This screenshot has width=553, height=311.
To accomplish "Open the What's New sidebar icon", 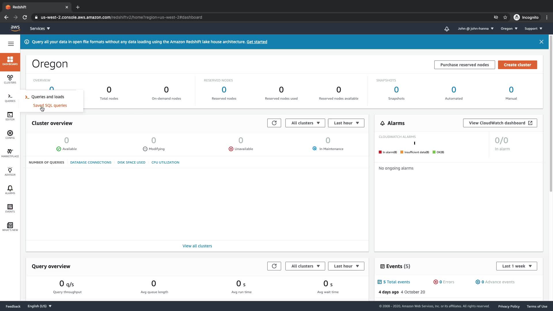I will point(10,227).
